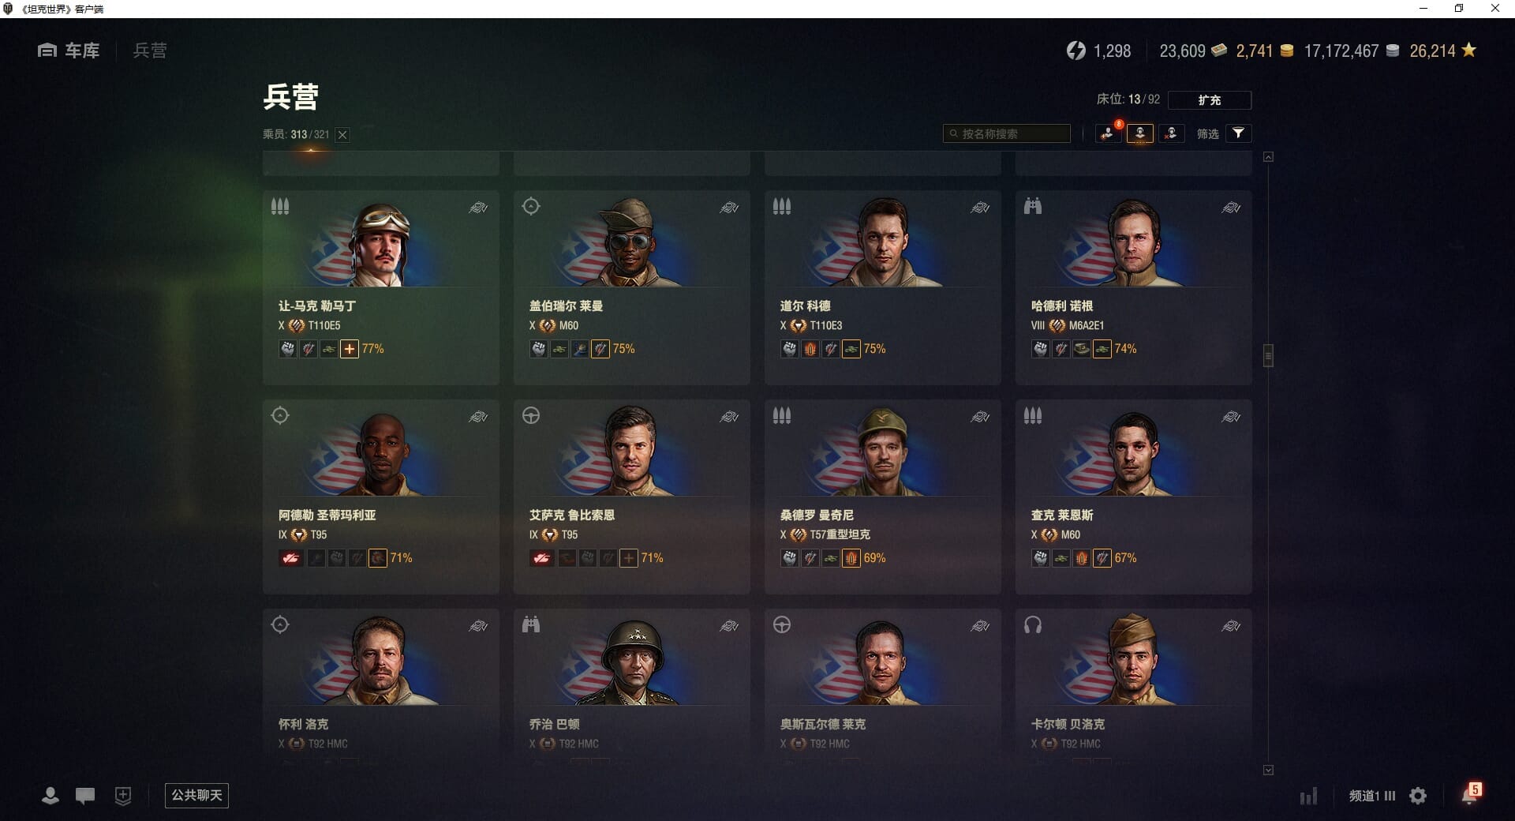Image resolution: width=1515 pixels, height=821 pixels.
Task: Toggle the active crew members filter
Action: tap(1139, 133)
